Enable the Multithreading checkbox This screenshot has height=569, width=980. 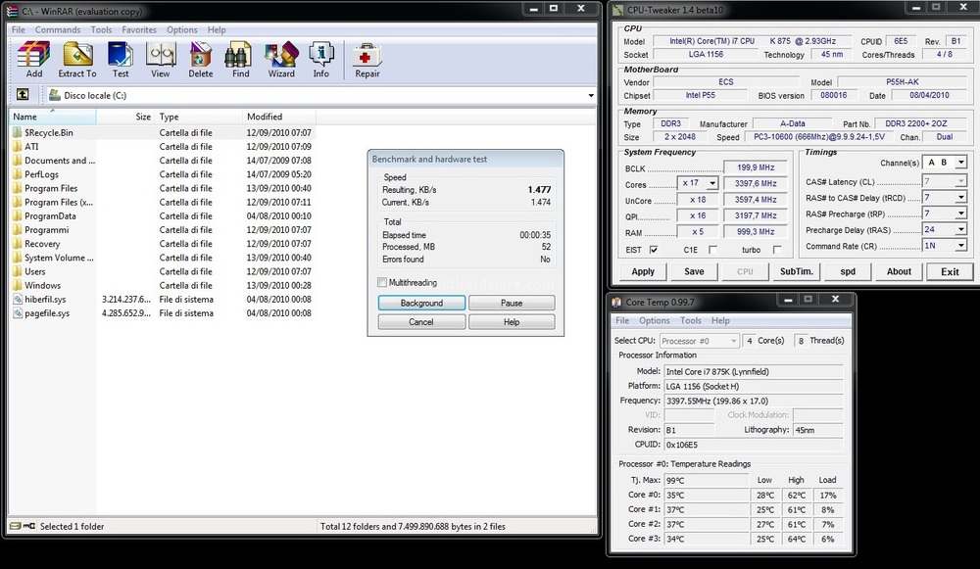click(382, 282)
